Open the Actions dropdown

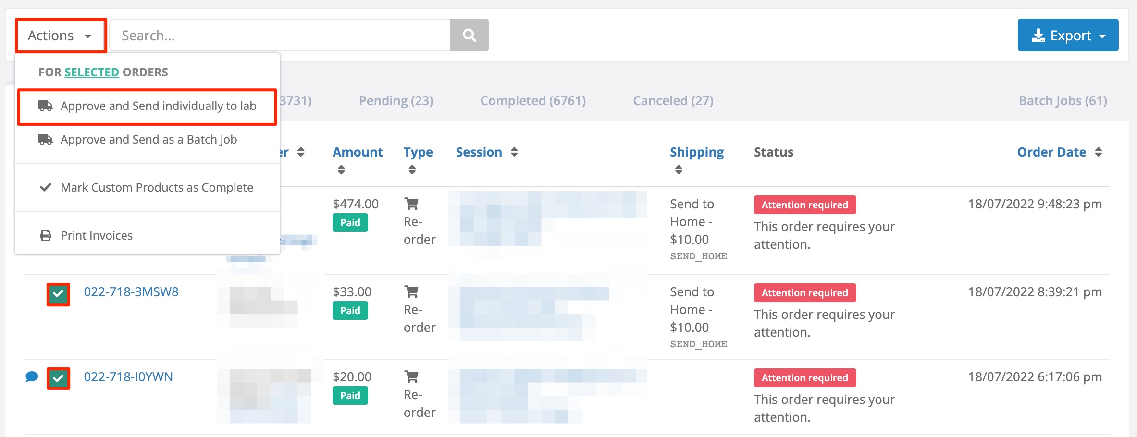click(61, 36)
